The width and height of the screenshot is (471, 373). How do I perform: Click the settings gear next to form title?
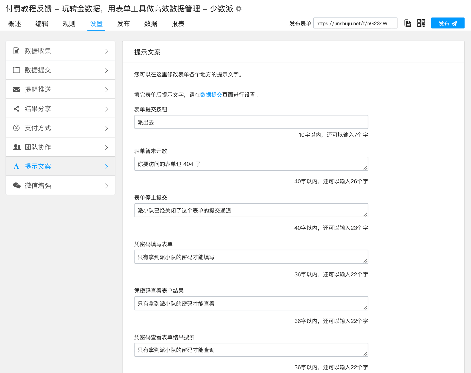238,9
